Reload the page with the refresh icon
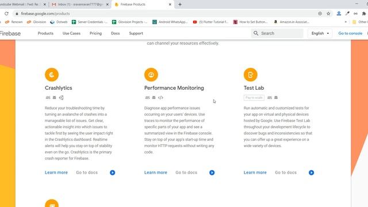The width and height of the screenshot is (368, 207). tap(6, 14)
